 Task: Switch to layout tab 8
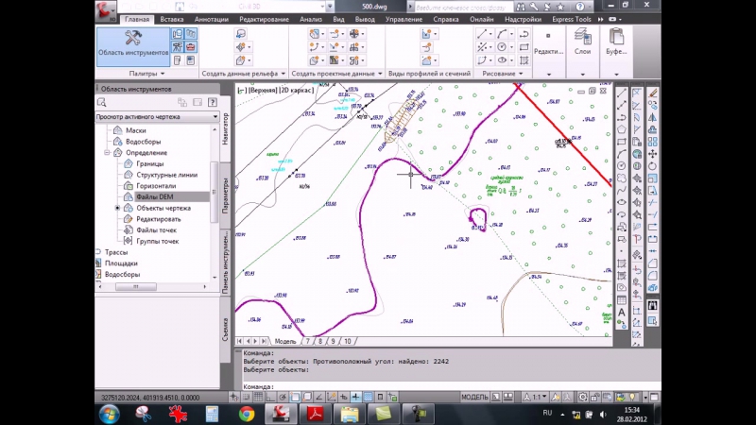320,341
